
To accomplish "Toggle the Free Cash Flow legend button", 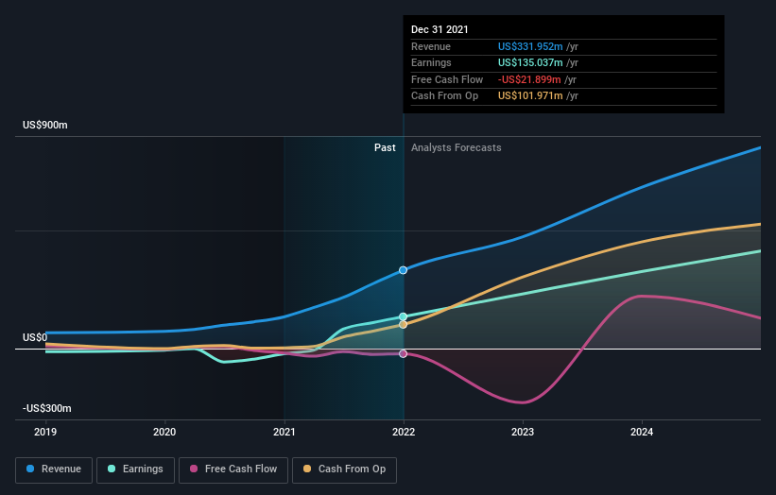I will click(x=233, y=469).
